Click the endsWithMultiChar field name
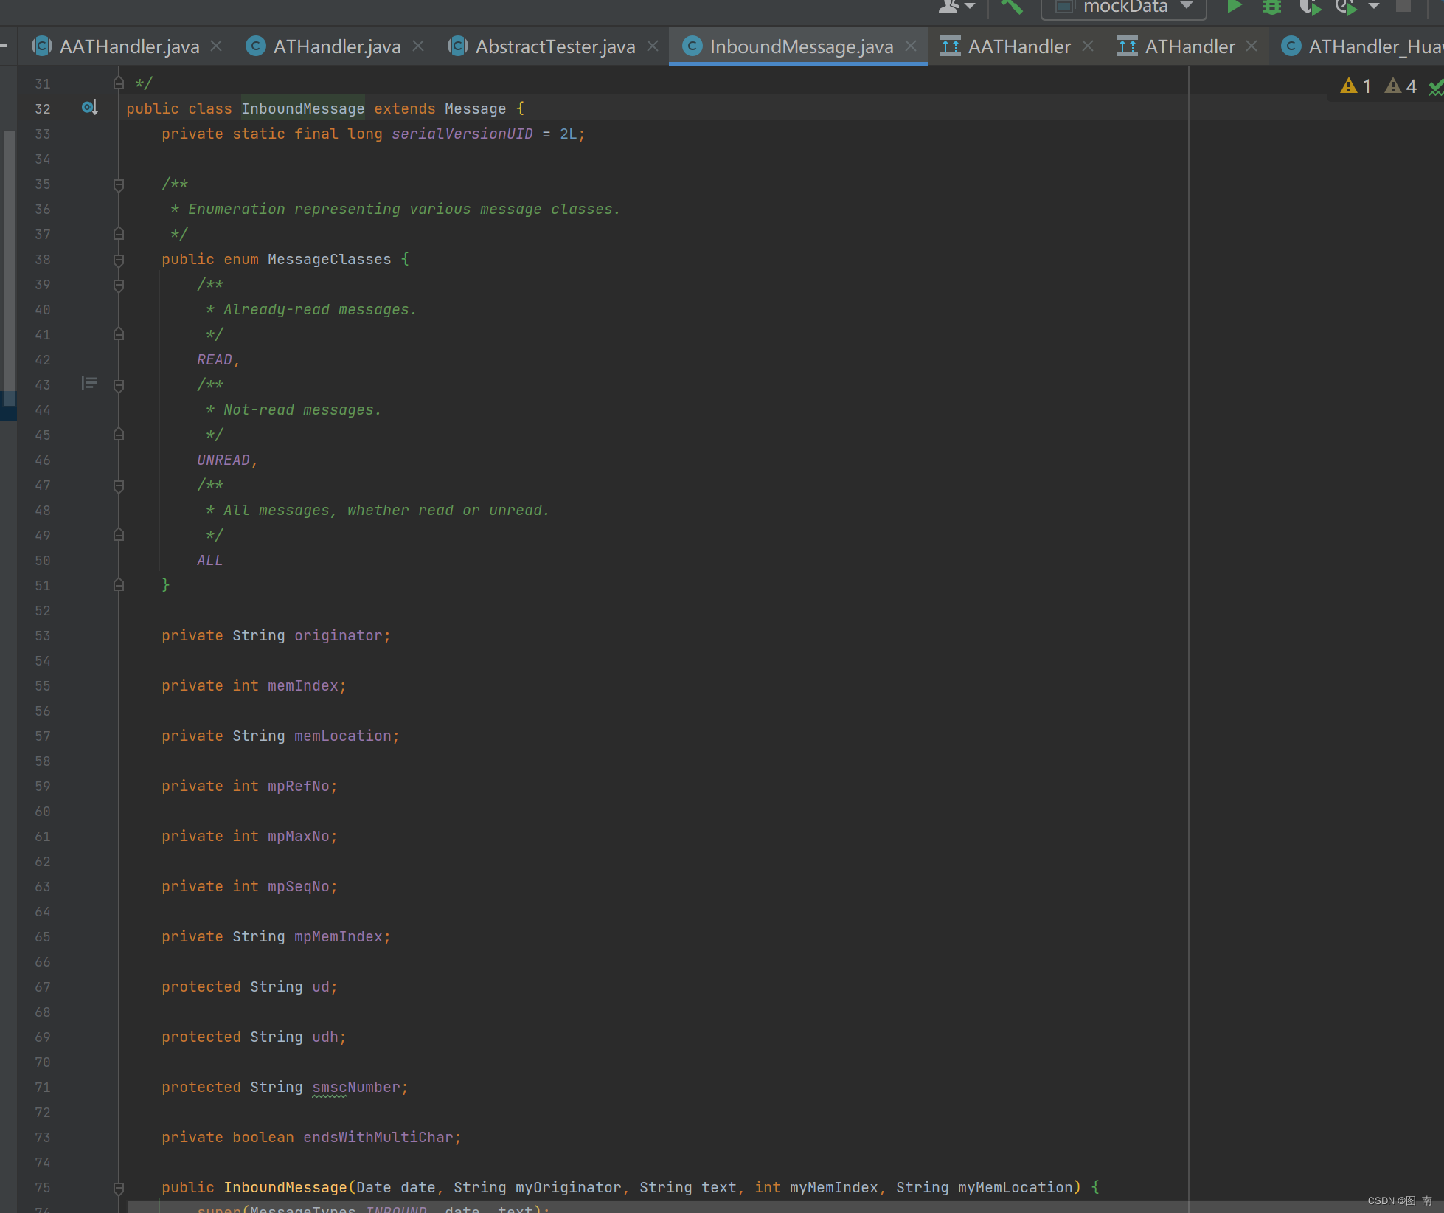Image resolution: width=1444 pixels, height=1213 pixels. coord(378,1137)
